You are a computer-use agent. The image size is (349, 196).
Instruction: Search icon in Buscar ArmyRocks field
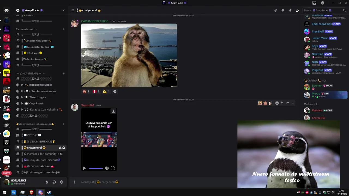click(x=345, y=10)
